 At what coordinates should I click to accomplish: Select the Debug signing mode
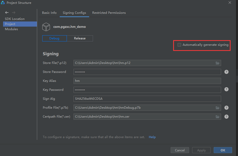click(54, 38)
